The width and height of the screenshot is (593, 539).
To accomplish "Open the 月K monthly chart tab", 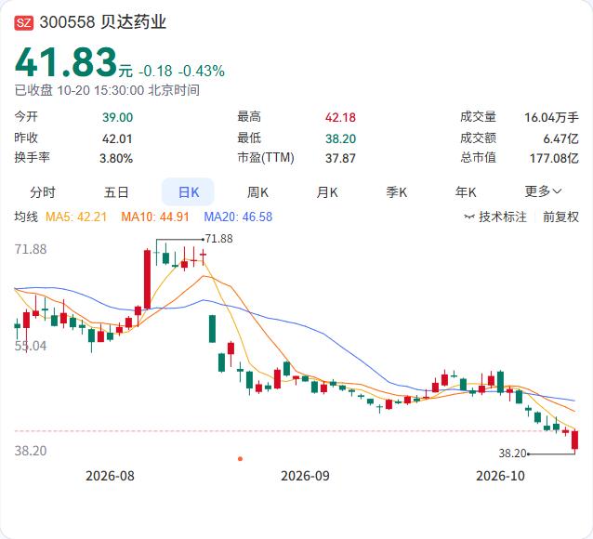I will click(x=327, y=192).
